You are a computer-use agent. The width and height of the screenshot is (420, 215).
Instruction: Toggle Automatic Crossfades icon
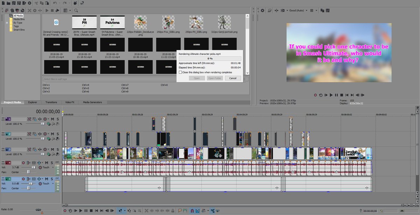(197, 211)
